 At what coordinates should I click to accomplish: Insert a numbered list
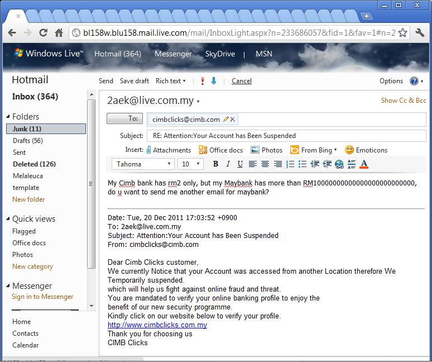[290, 164]
